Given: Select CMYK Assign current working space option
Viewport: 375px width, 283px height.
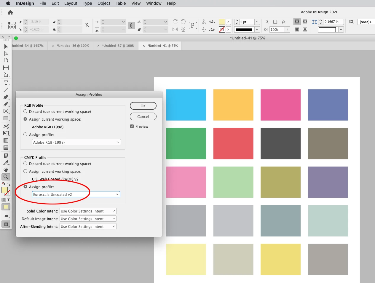Looking at the screenshot, I should tap(25, 171).
